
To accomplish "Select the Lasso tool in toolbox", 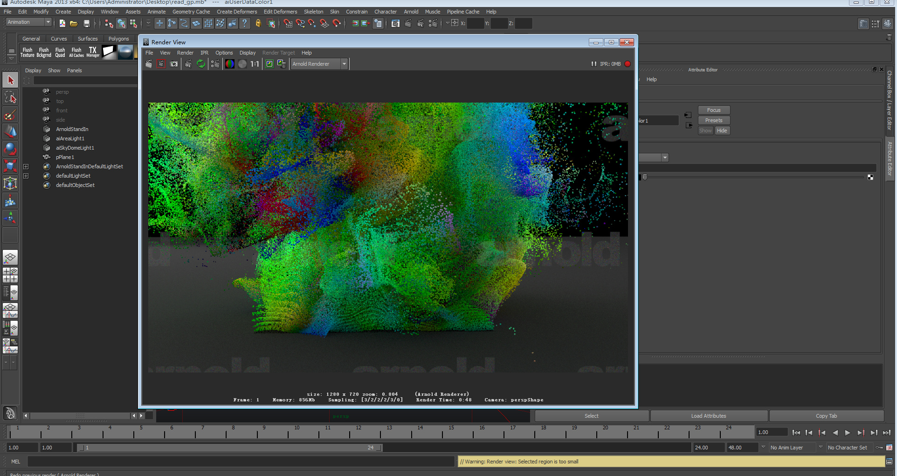I will [x=10, y=97].
